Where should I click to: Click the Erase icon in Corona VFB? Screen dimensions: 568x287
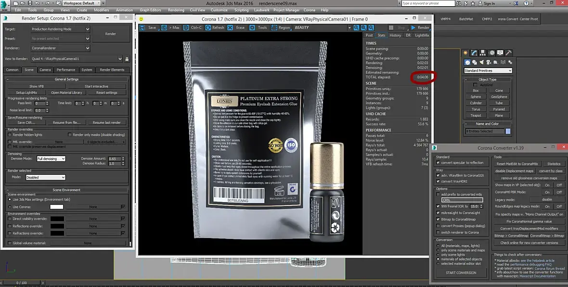tap(230, 27)
